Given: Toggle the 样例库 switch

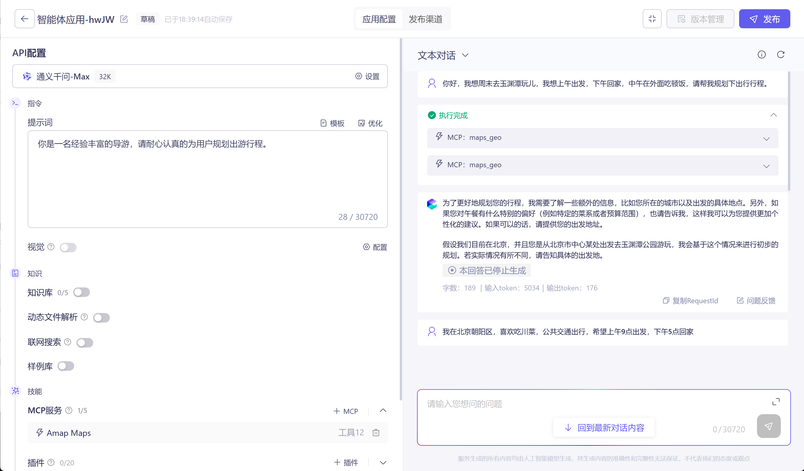Looking at the screenshot, I should [x=66, y=366].
